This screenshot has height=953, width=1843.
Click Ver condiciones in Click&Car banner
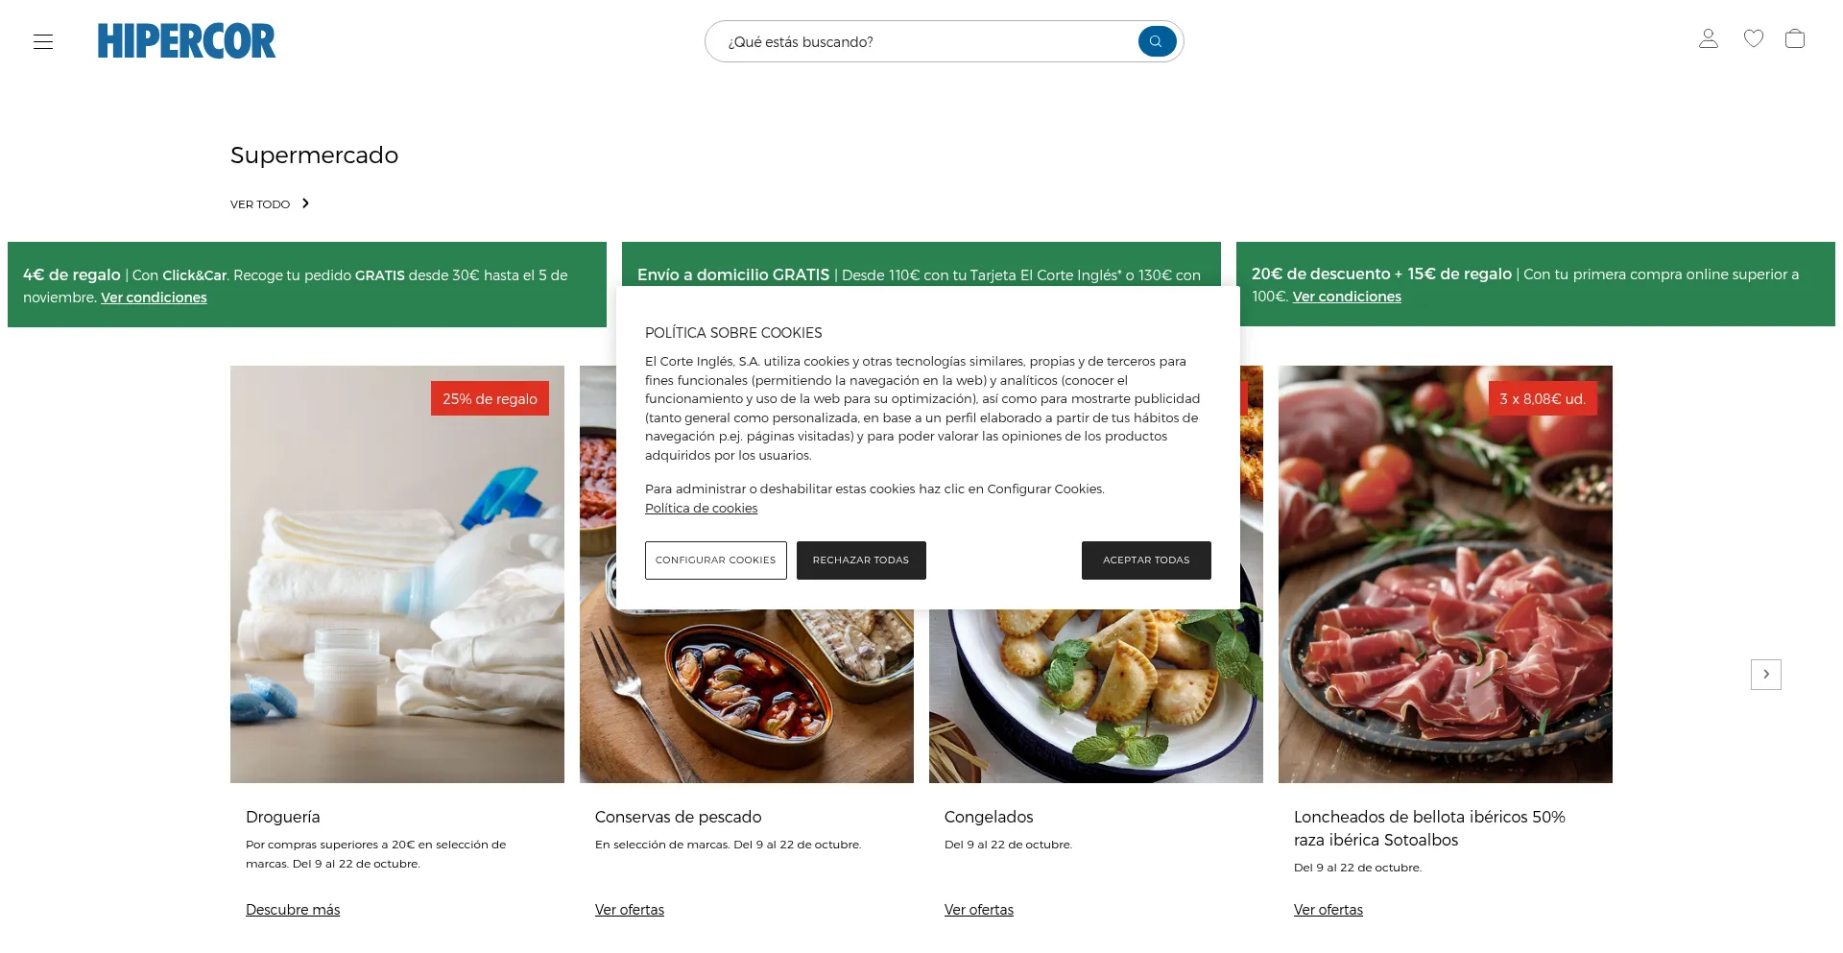[154, 298]
